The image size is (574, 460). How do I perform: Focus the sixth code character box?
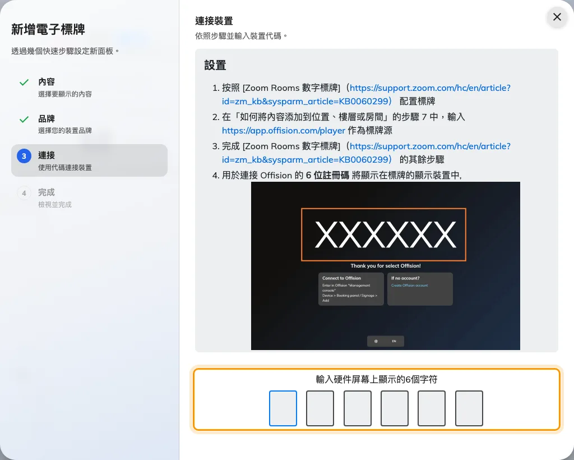[469, 408]
